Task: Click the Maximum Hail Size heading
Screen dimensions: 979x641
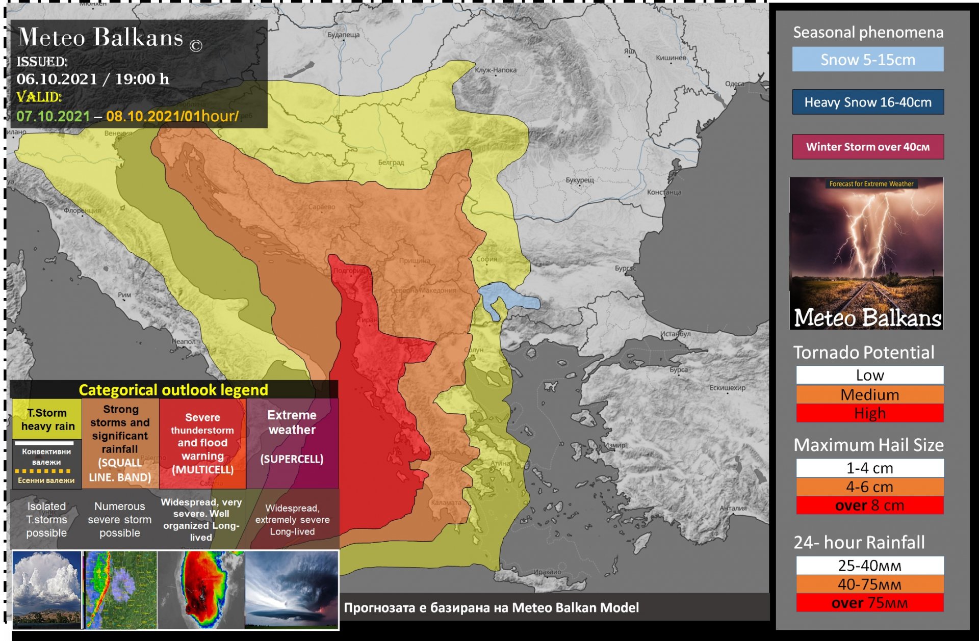Action: click(868, 445)
